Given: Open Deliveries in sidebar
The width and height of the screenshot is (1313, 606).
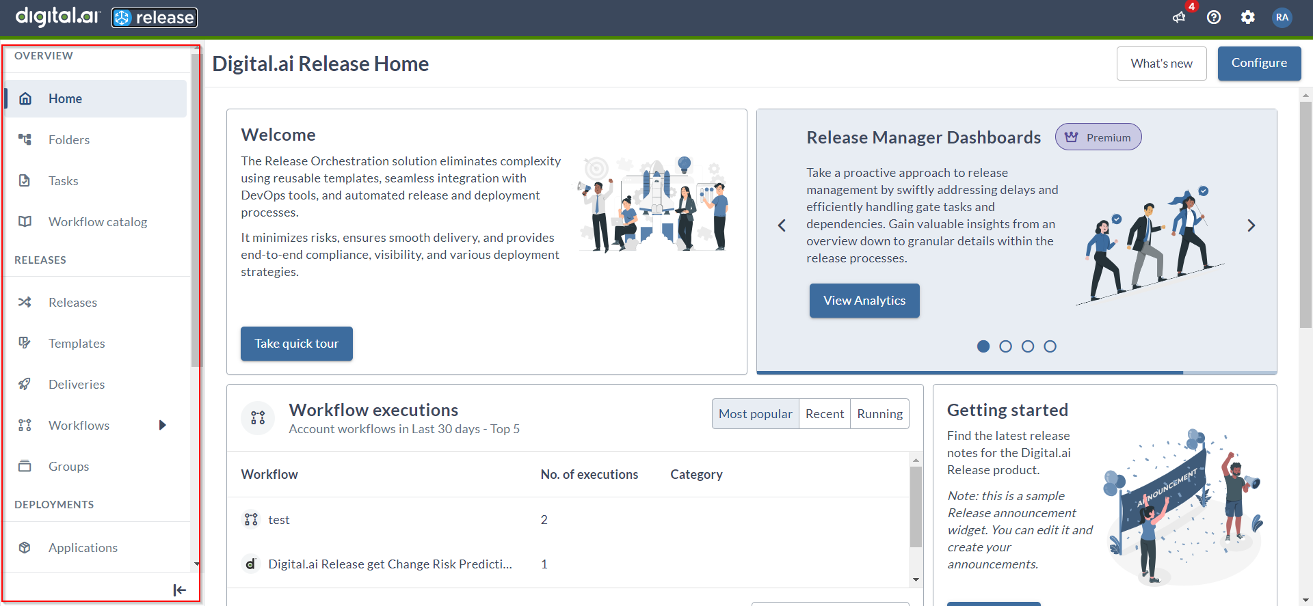Looking at the screenshot, I should pos(96,384).
